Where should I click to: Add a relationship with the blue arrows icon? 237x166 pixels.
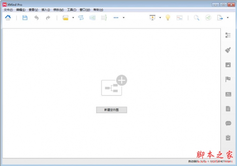click(x=81, y=18)
